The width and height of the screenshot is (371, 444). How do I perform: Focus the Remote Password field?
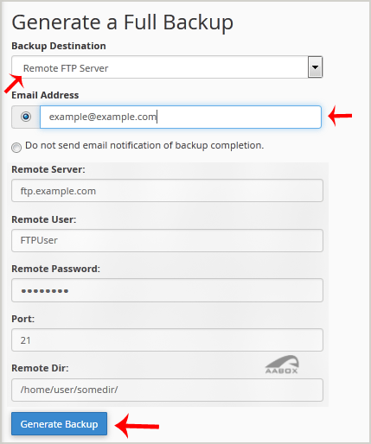pos(167,290)
